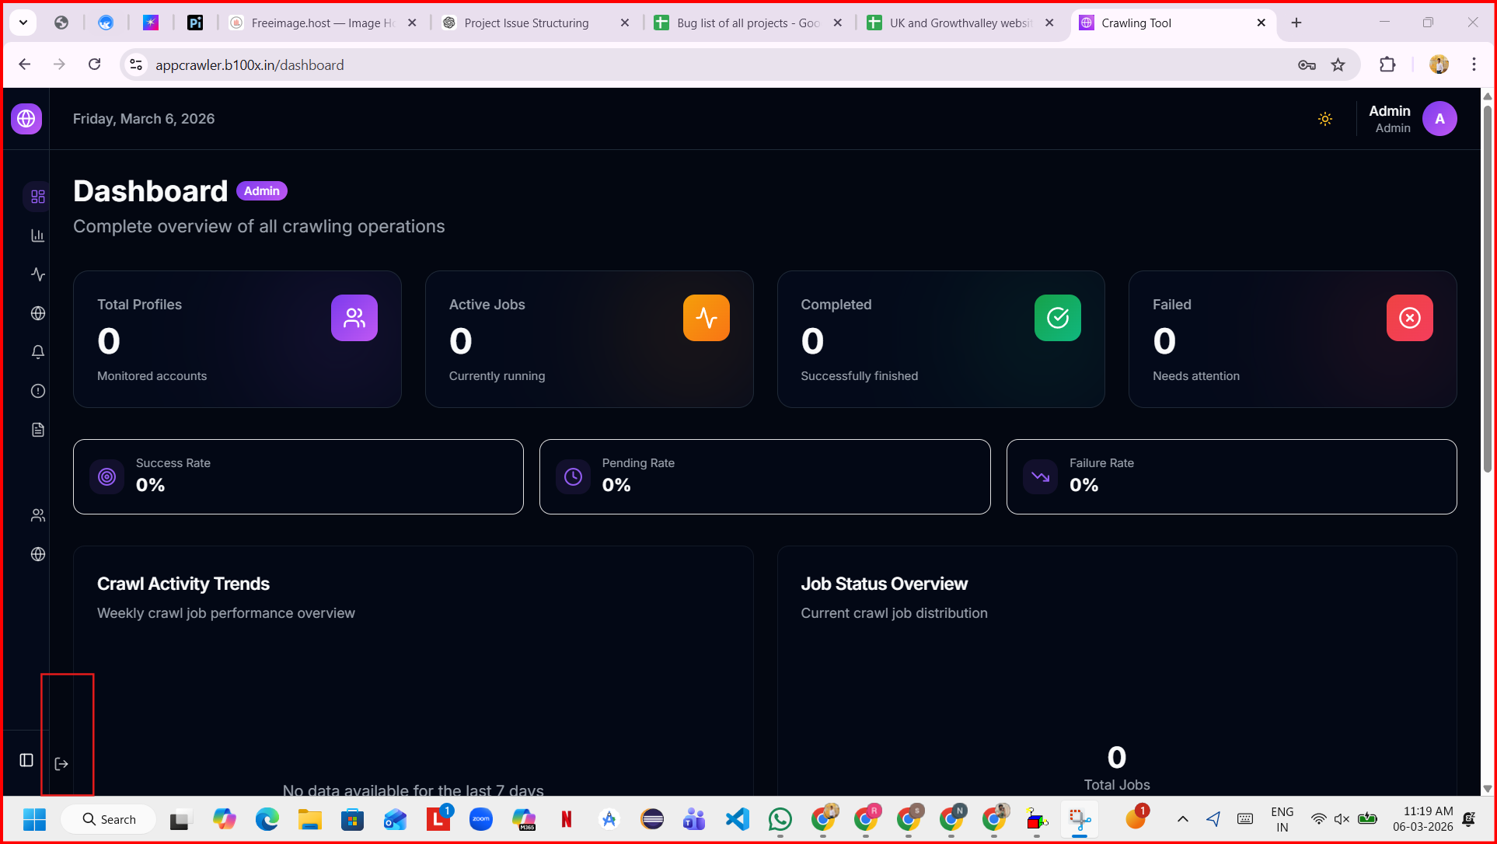1497x844 pixels.
Task: Click the document reports sidebar icon
Action: point(37,430)
